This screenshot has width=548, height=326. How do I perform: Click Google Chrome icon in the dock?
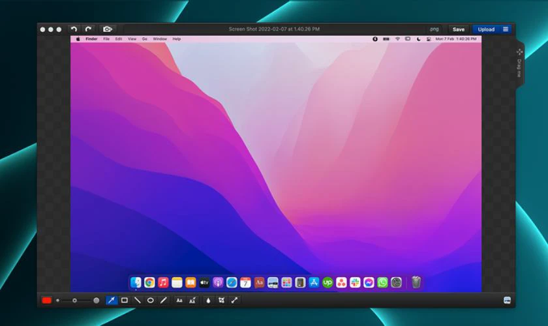pyautogui.click(x=149, y=282)
